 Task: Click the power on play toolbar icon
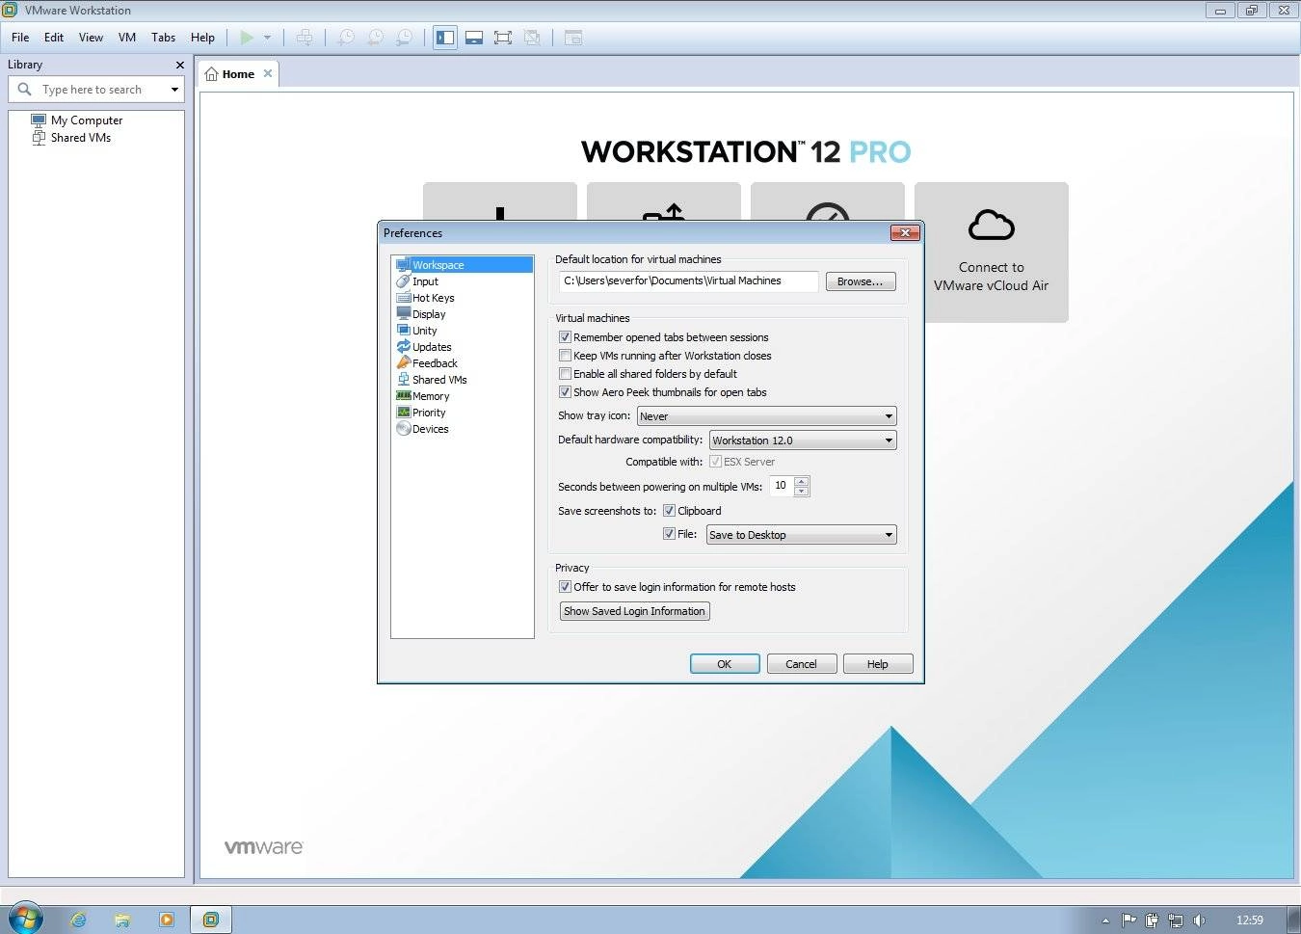[x=247, y=38]
